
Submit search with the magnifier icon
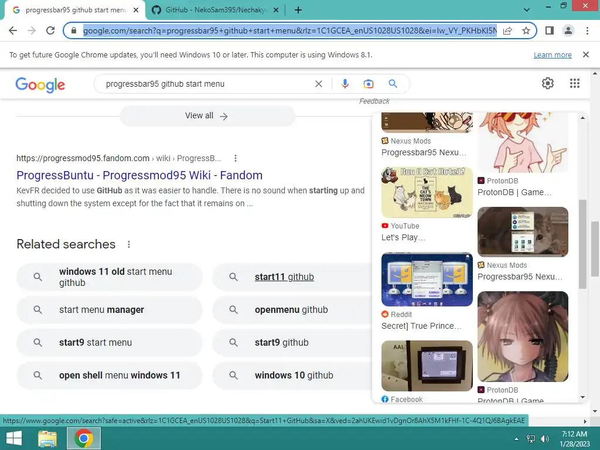(393, 84)
